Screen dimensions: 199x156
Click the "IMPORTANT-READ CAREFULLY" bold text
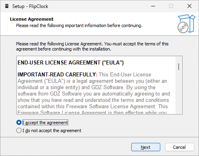(x=57, y=74)
